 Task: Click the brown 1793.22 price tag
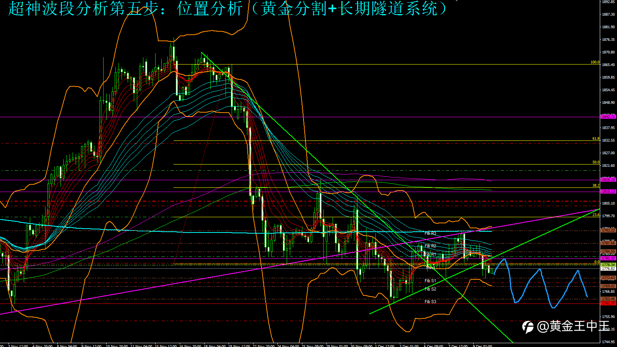click(608, 231)
